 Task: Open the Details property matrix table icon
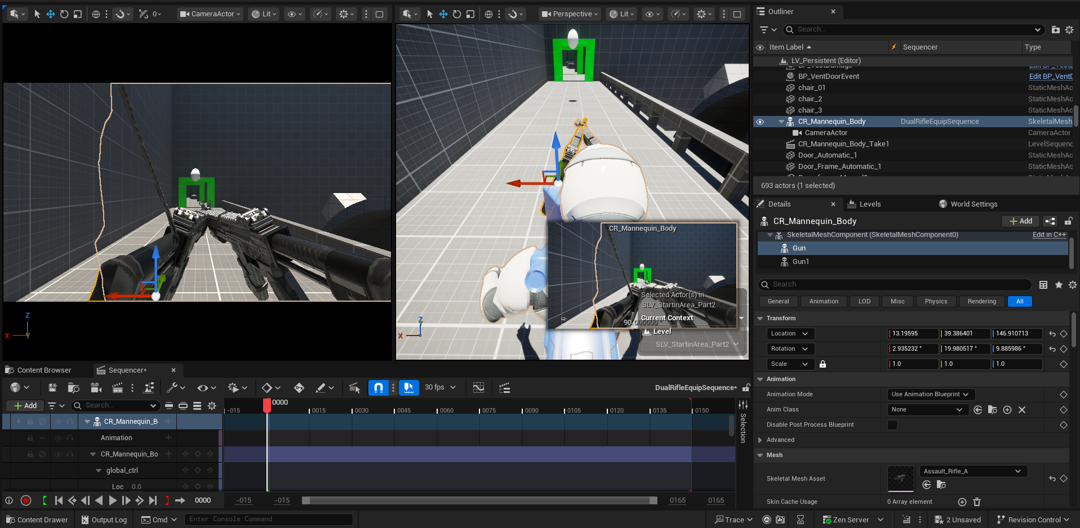[1043, 285]
